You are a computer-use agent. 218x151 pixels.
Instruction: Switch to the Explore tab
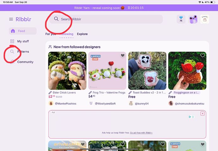click(x=82, y=34)
